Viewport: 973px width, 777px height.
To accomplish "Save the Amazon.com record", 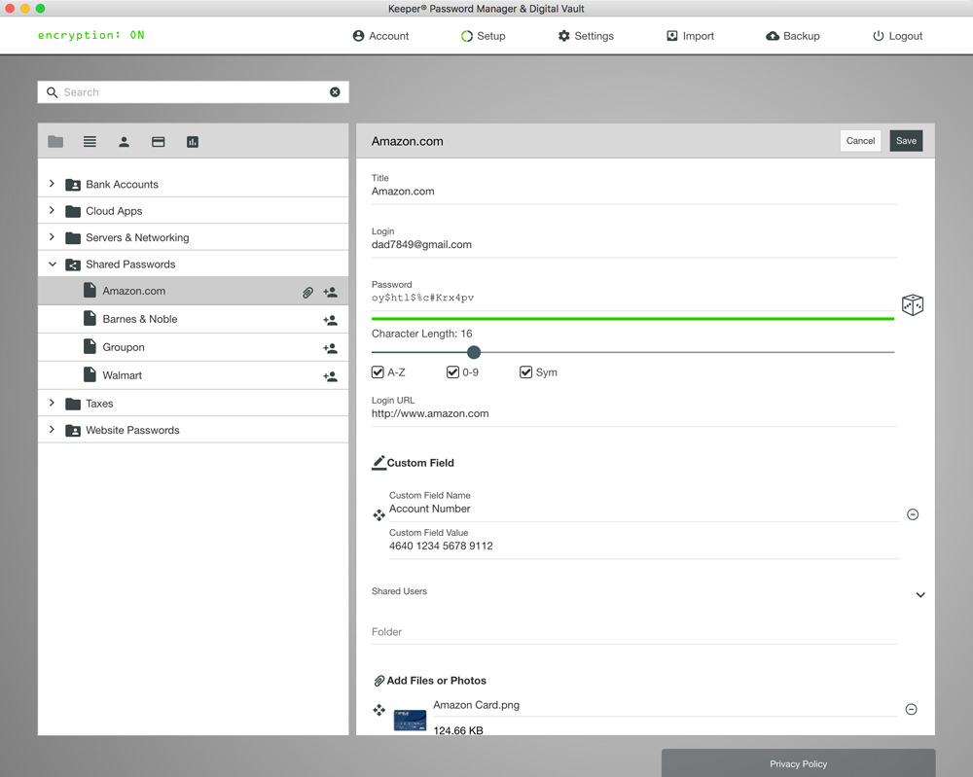I will [x=906, y=141].
